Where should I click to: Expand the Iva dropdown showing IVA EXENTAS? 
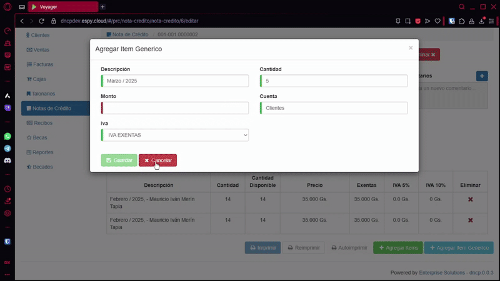tap(175, 135)
